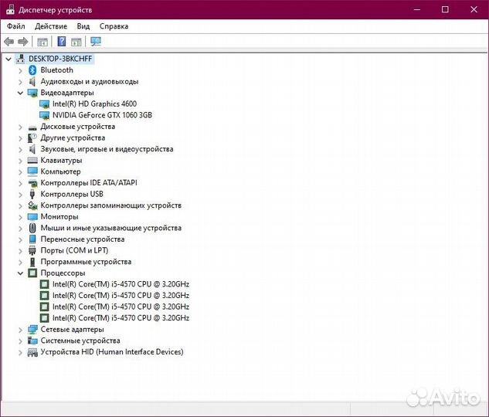Click the Device Manager title bar app icon

tap(10, 9)
